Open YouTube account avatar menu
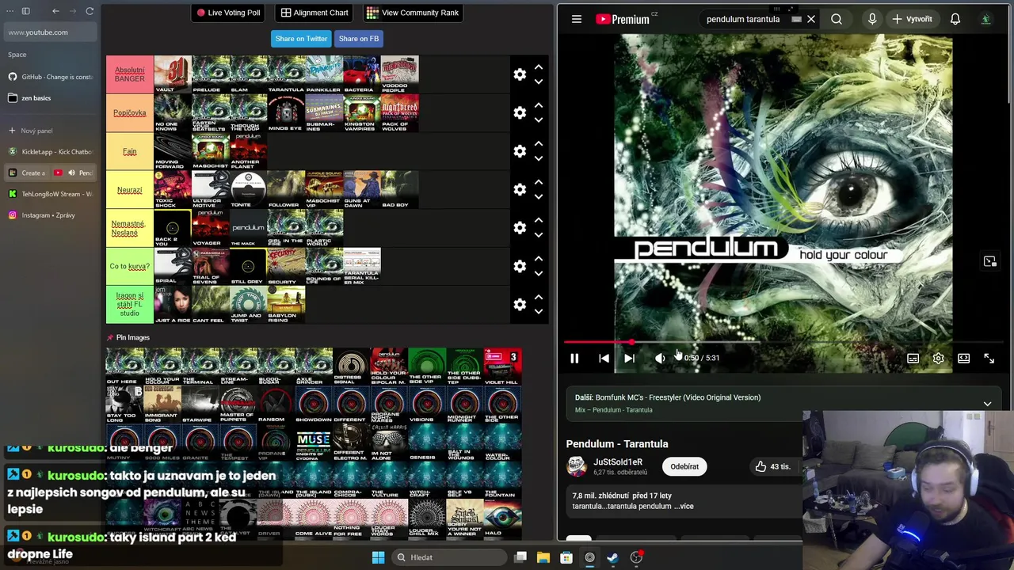Image resolution: width=1014 pixels, height=570 pixels. [x=986, y=19]
